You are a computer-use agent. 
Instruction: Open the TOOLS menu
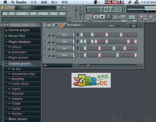[54, 14]
